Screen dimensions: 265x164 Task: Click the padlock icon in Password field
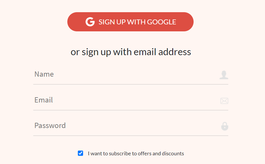pos(224,126)
